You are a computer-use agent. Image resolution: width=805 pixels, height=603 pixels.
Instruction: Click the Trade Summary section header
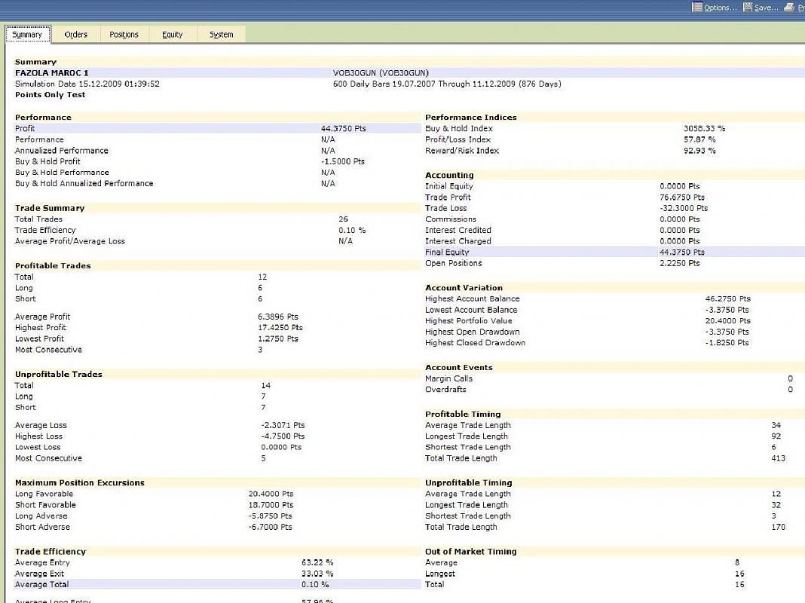(x=50, y=208)
